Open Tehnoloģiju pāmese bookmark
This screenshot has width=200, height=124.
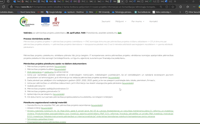122,12
